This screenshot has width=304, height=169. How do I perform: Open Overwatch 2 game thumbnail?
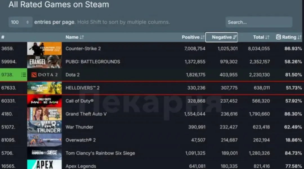pos(44,140)
